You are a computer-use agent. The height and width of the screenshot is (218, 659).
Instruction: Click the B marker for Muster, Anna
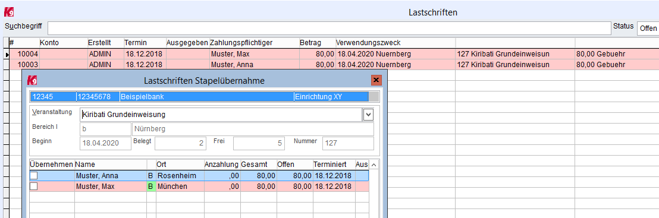151,176
